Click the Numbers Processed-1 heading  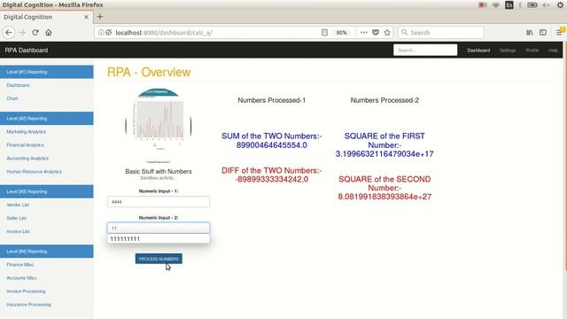272,100
